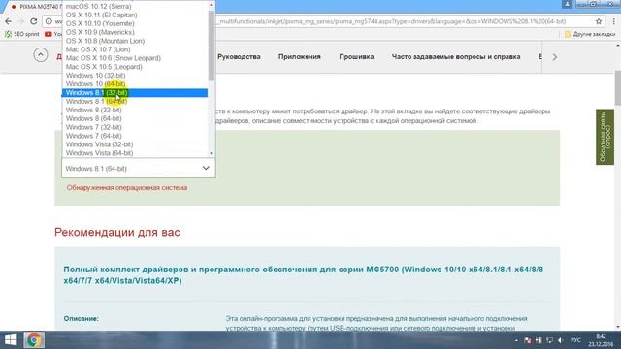Screen dimensions: 621x349
Task: Click the OS list scrollbar up arrow
Action: 212,5
